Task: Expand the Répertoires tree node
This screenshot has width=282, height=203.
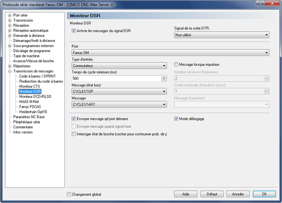Action: click(10, 66)
